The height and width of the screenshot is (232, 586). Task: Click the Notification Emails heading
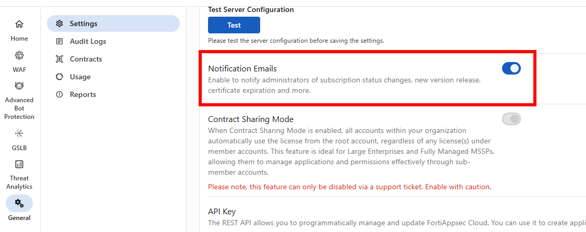click(x=242, y=68)
